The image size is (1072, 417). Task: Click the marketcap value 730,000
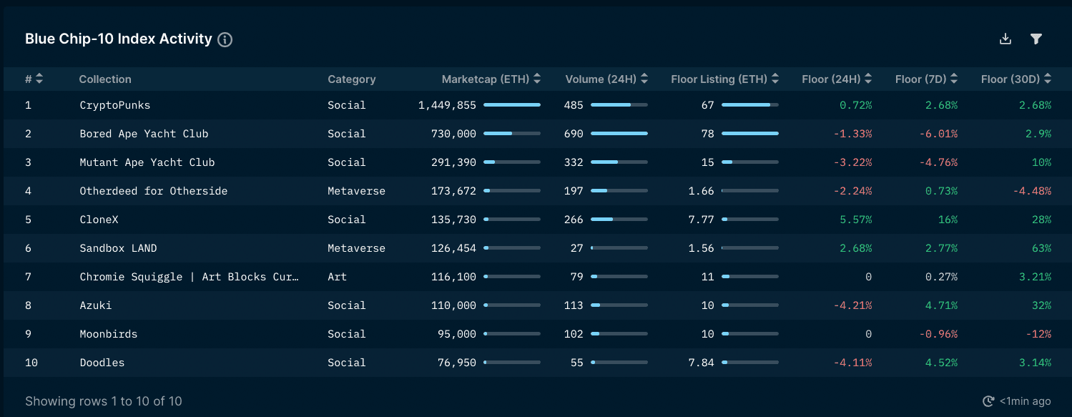tap(453, 134)
